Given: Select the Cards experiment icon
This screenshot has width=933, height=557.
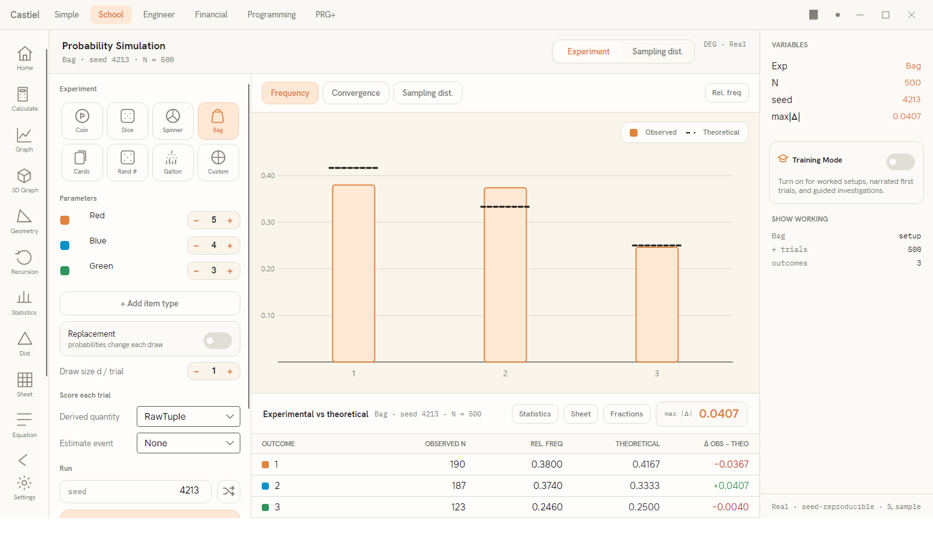Looking at the screenshot, I should 82,163.
